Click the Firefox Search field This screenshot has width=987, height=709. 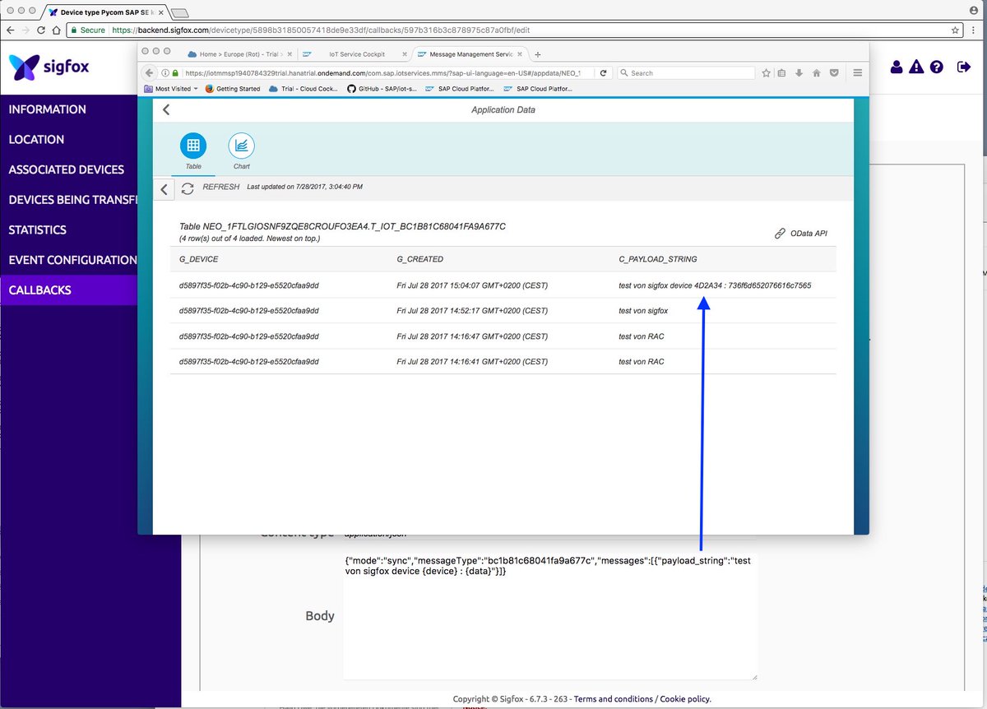[686, 73]
